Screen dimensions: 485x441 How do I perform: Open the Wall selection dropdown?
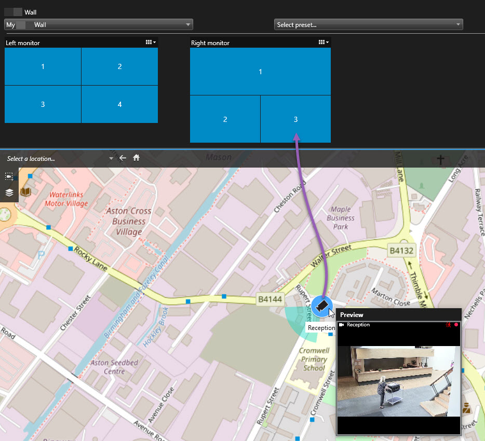pos(99,24)
